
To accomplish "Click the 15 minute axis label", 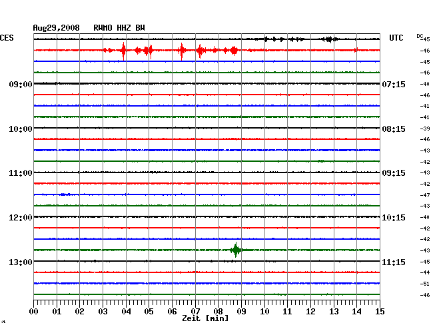I will pyautogui.click(x=380, y=312).
